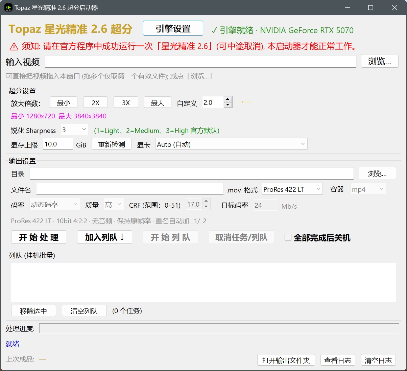Open the 质量 高 dropdown
The image size is (407, 371).
[114, 204]
